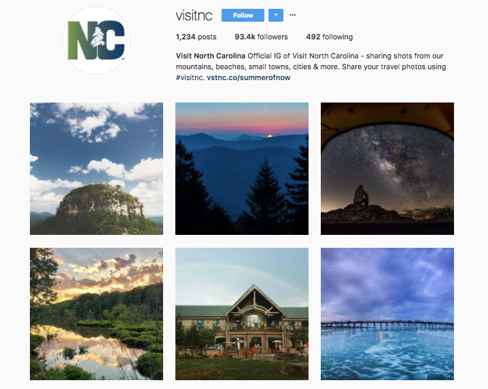Open the vstnc.co/summerofnow link

tap(248, 77)
